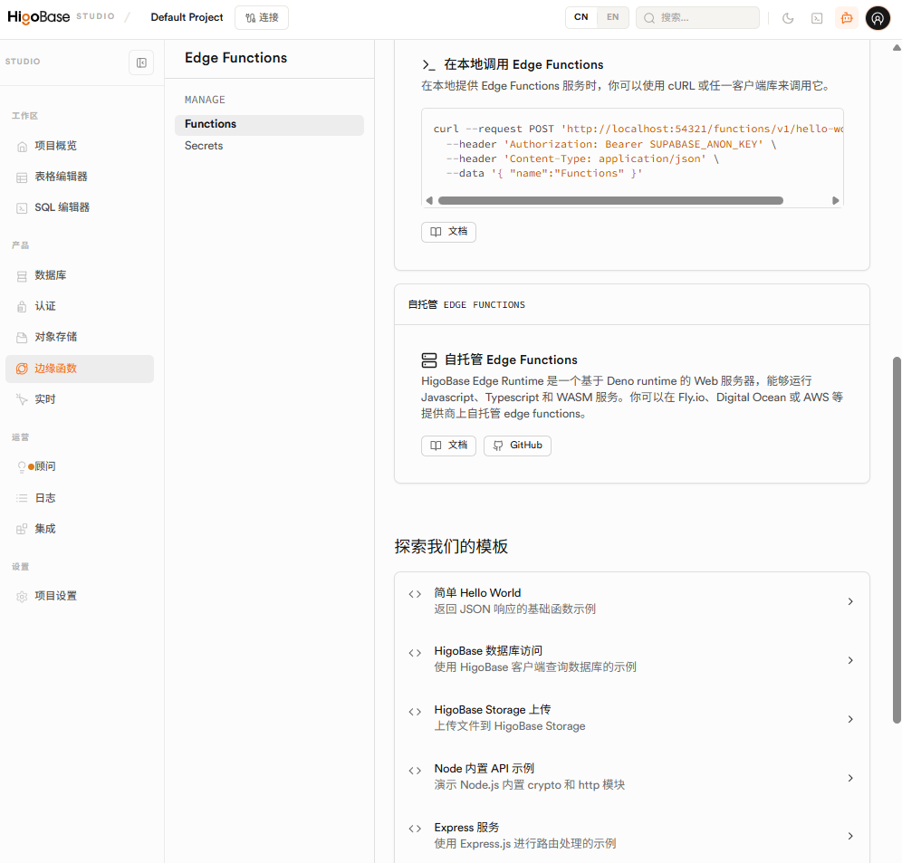Screen dimensions: 902x863
Task: Click the HigoBase logo
Action: click(x=39, y=16)
